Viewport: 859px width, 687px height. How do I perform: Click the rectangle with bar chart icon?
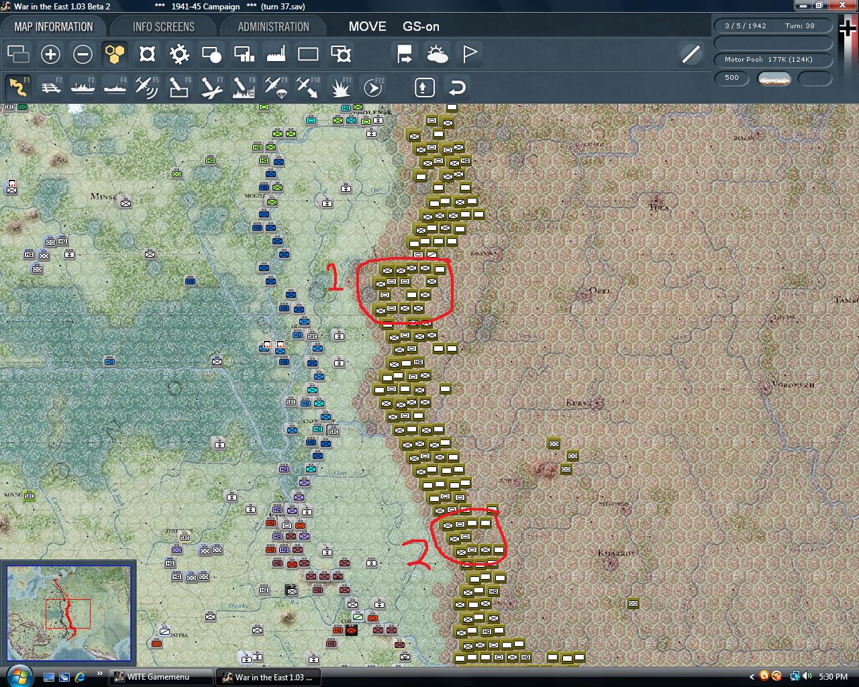[x=244, y=54]
